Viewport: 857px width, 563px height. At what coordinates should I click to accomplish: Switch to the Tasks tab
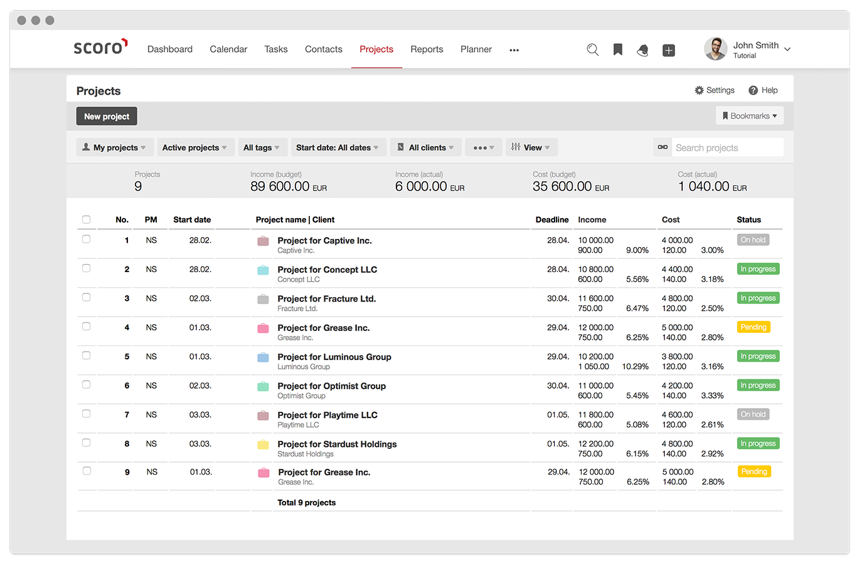tap(276, 50)
